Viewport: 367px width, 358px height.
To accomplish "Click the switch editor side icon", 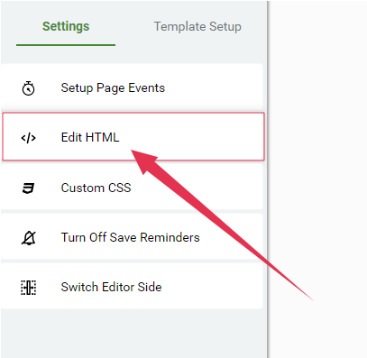I will (x=29, y=288).
